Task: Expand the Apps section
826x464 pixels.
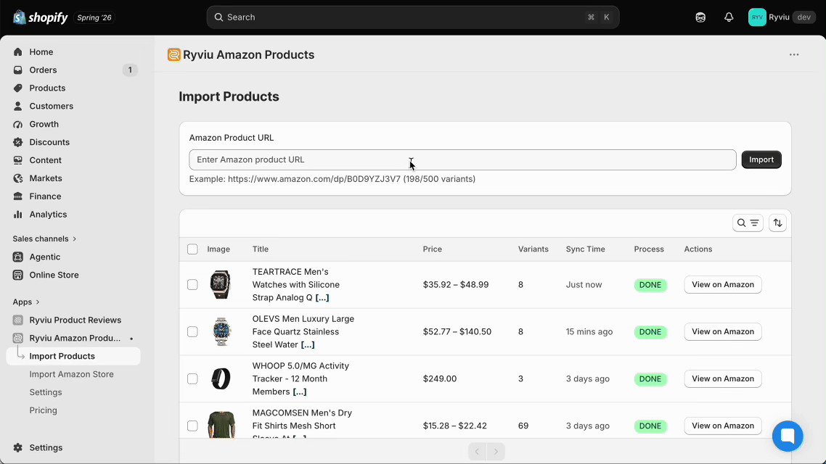Action: 26,302
